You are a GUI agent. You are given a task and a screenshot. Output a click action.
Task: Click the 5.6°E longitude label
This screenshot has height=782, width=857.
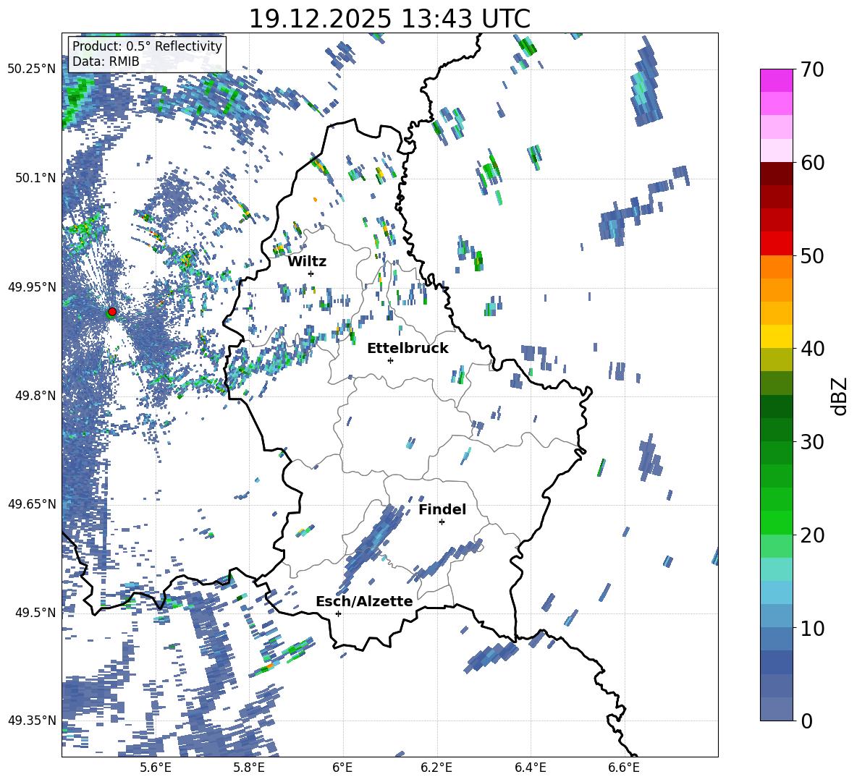click(156, 768)
